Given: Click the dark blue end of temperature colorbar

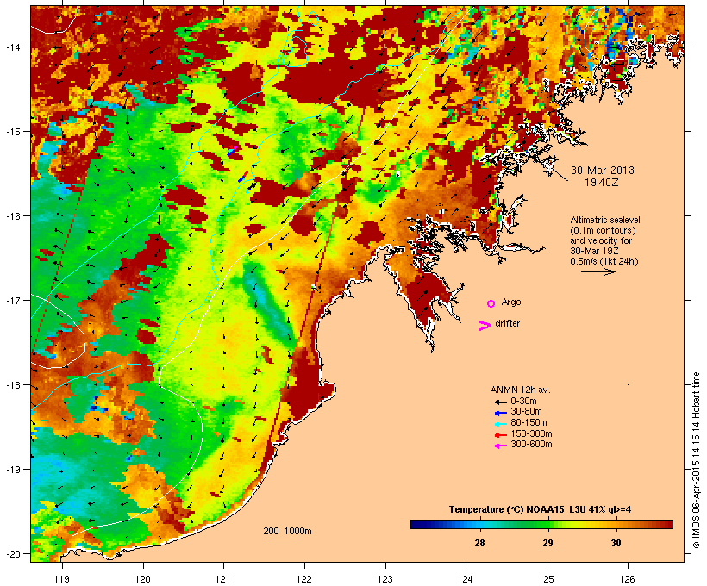Looking at the screenshot, I should (417, 524).
